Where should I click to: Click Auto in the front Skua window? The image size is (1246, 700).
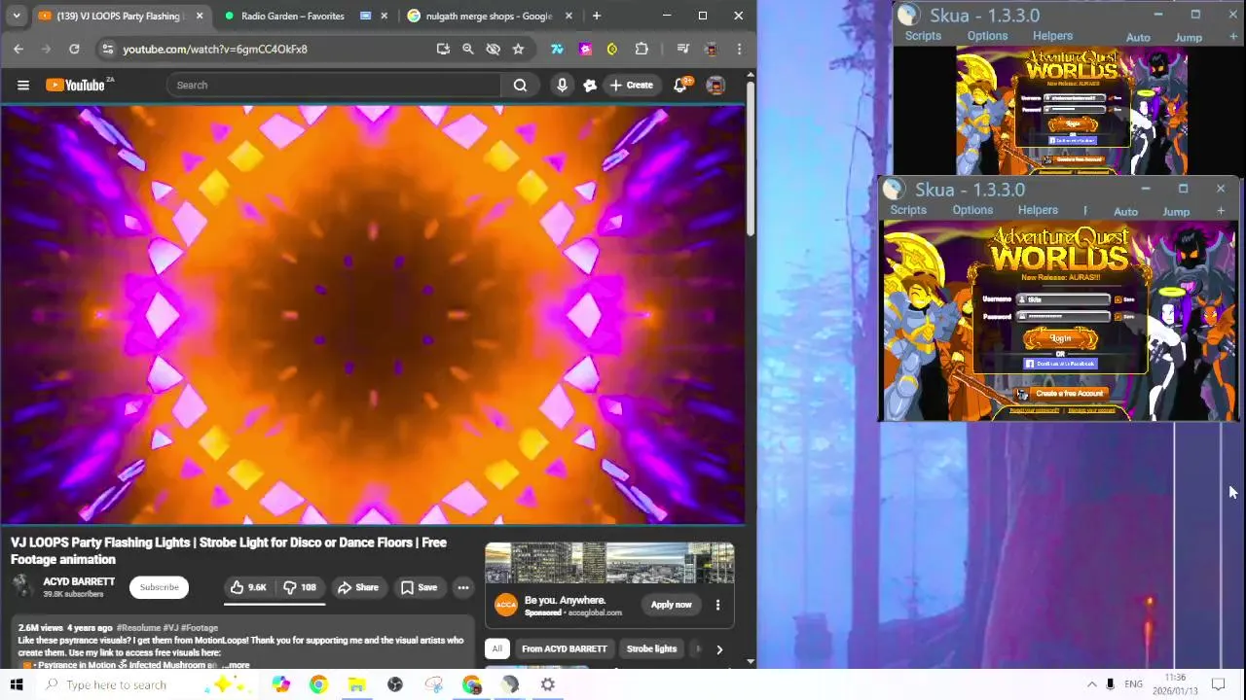[x=1125, y=211]
